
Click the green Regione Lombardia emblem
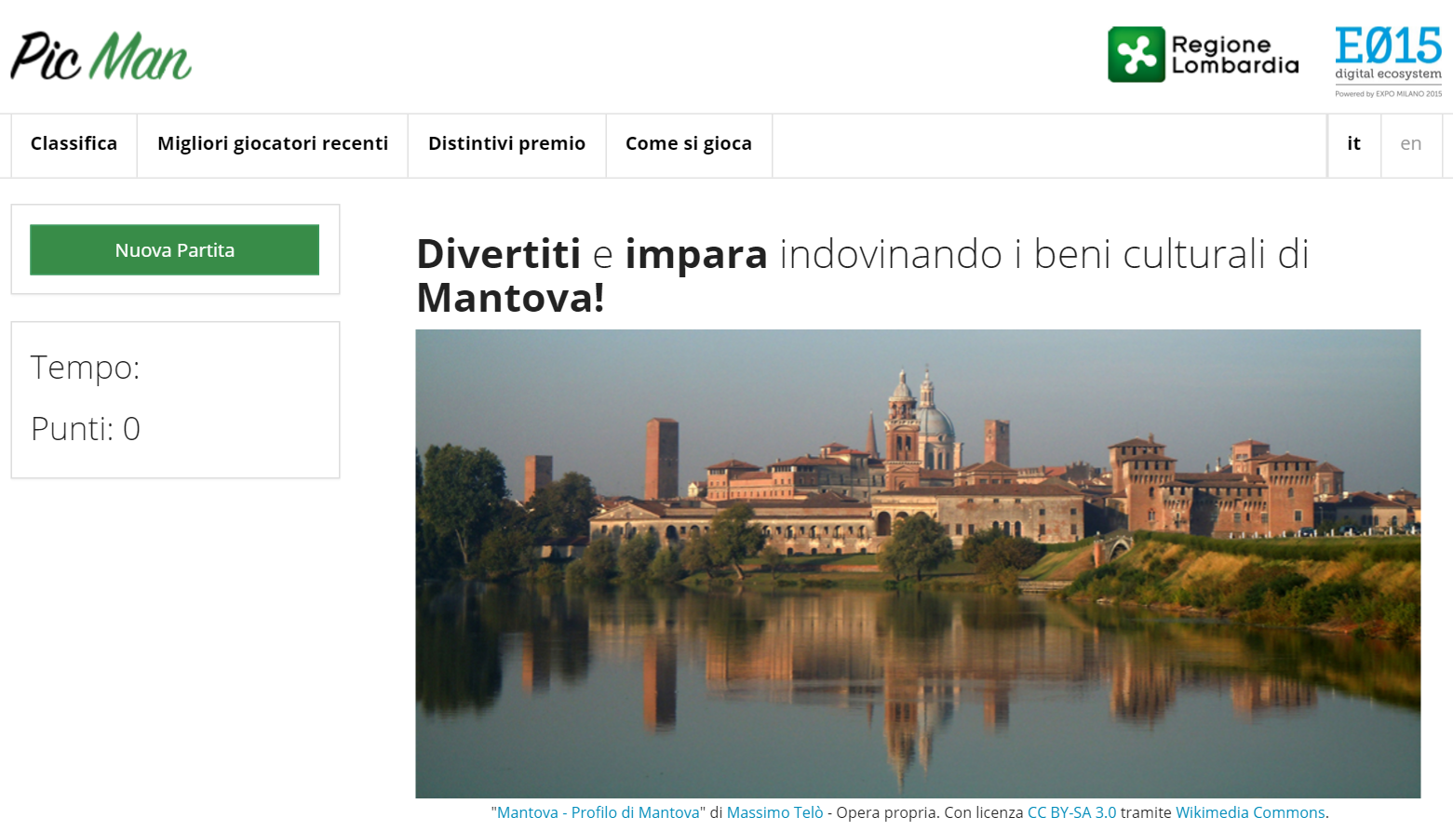click(1136, 55)
